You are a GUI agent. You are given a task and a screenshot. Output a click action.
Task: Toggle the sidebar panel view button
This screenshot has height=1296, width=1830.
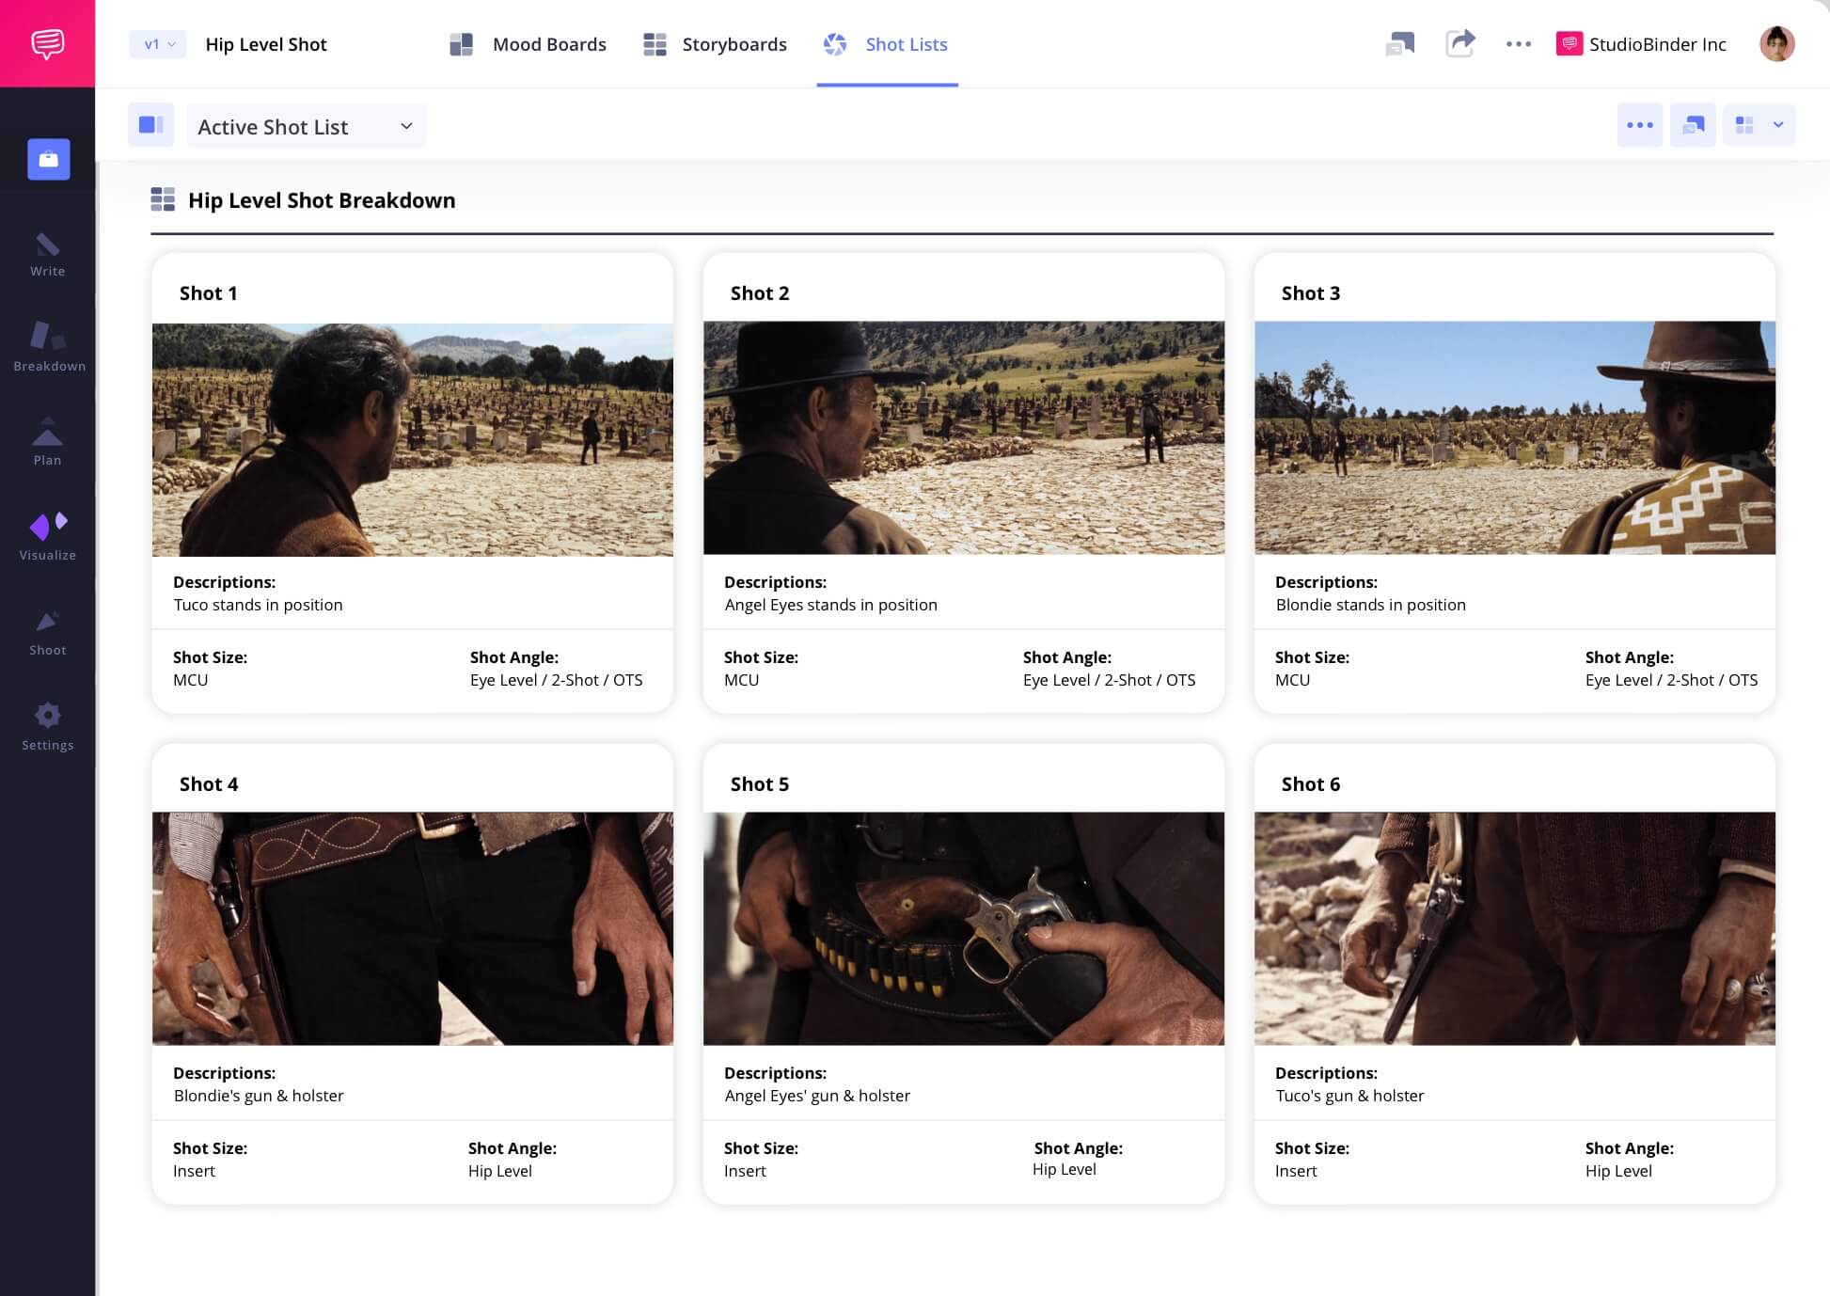[x=150, y=125]
